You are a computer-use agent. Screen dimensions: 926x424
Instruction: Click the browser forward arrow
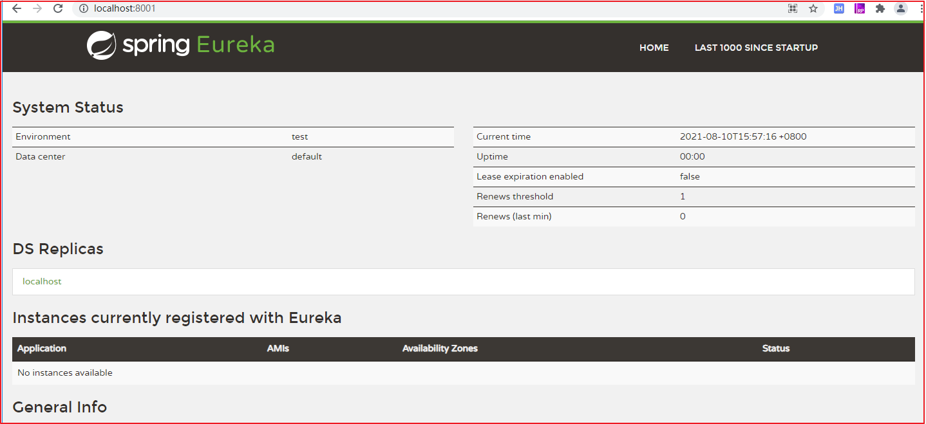[37, 8]
